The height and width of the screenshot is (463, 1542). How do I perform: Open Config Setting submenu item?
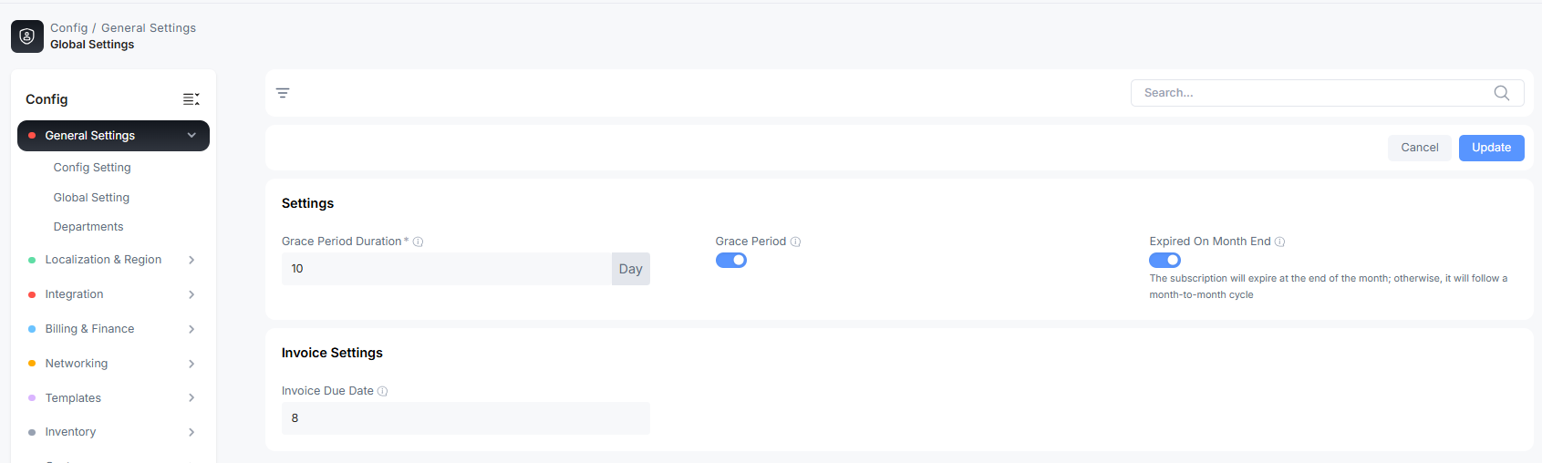pyautogui.click(x=92, y=168)
